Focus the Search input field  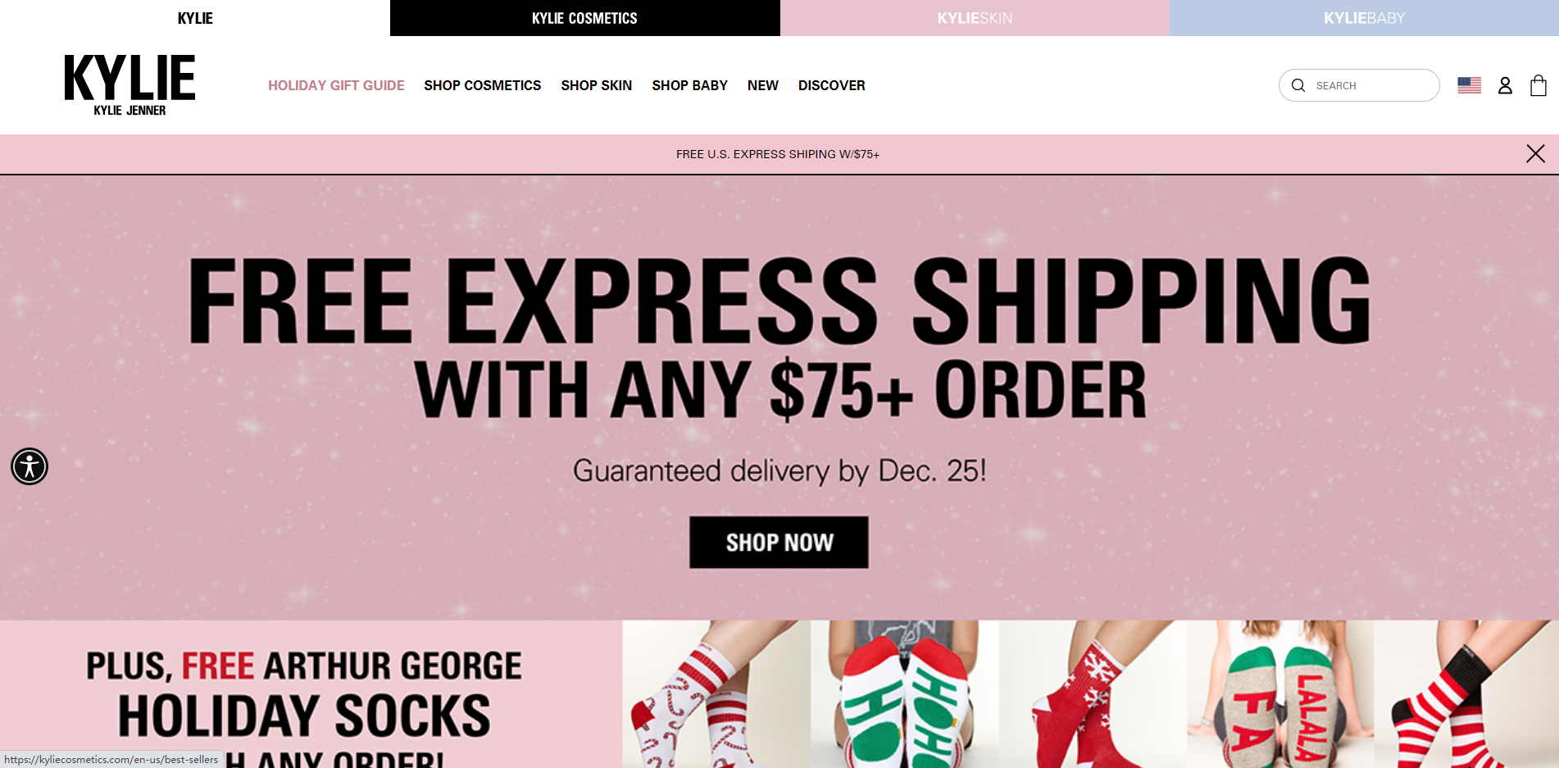point(1373,85)
